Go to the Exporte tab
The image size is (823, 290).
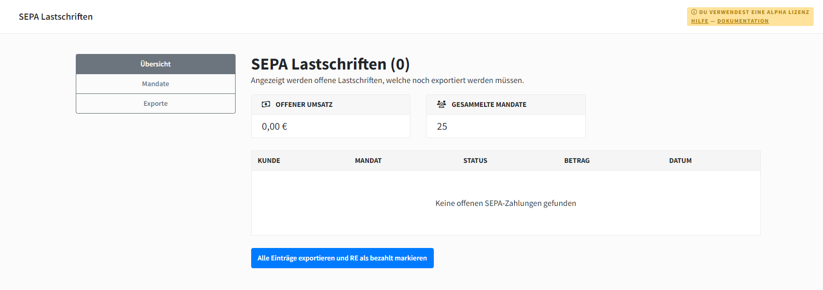(x=156, y=103)
